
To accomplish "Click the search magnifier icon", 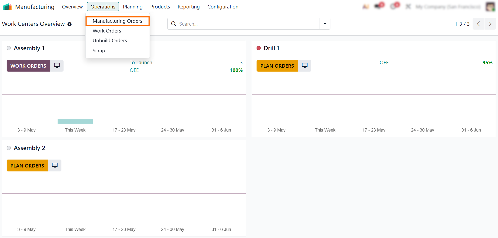I will [x=174, y=24].
